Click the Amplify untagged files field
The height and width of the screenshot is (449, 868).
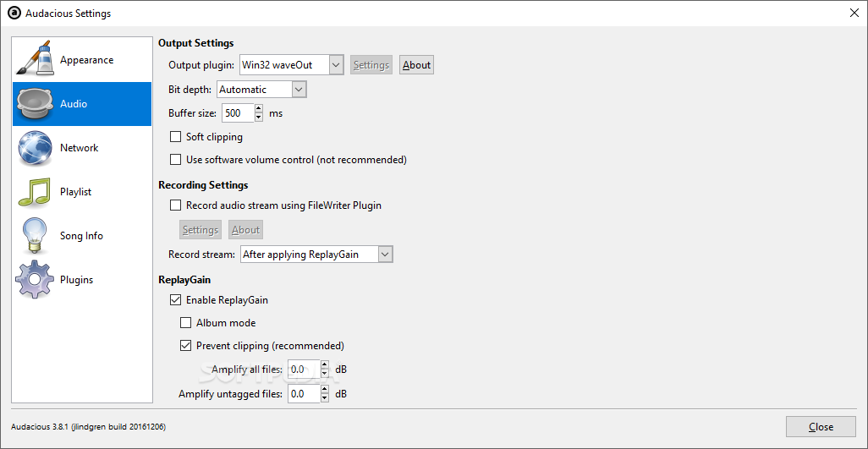pyautogui.click(x=305, y=394)
